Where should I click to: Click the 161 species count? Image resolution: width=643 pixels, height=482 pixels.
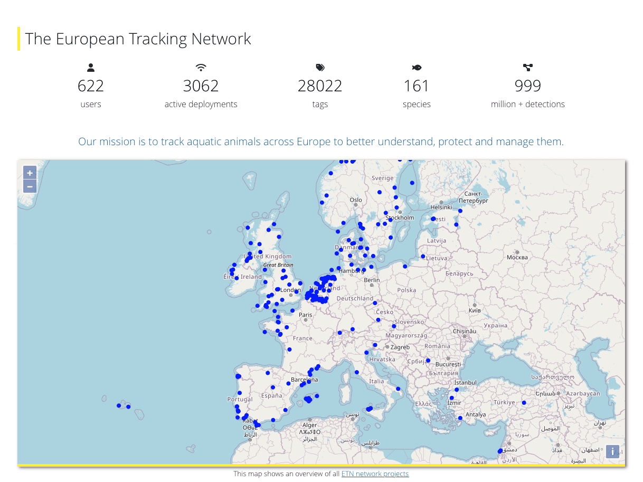point(417,86)
